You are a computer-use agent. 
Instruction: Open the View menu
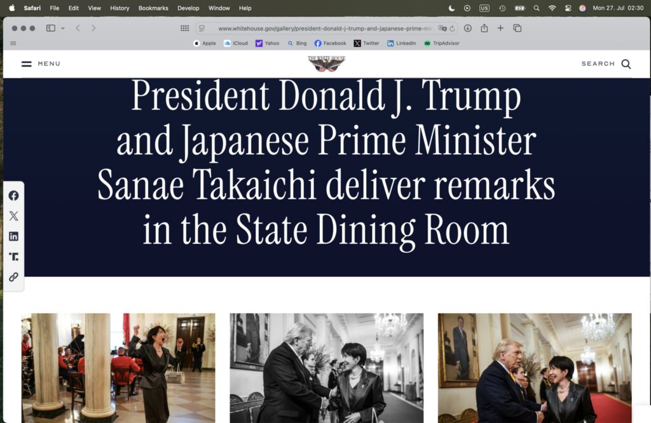point(94,8)
